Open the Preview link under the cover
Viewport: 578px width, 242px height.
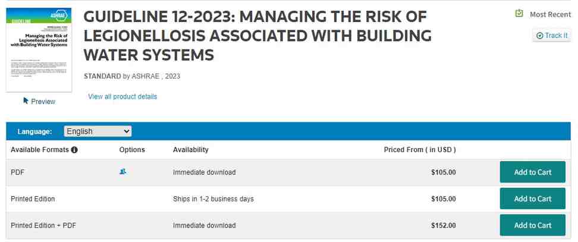pyautogui.click(x=43, y=102)
